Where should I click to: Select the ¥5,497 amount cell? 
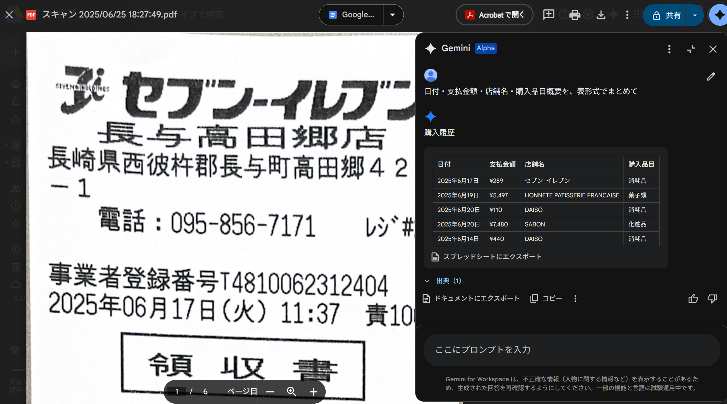pyautogui.click(x=502, y=195)
